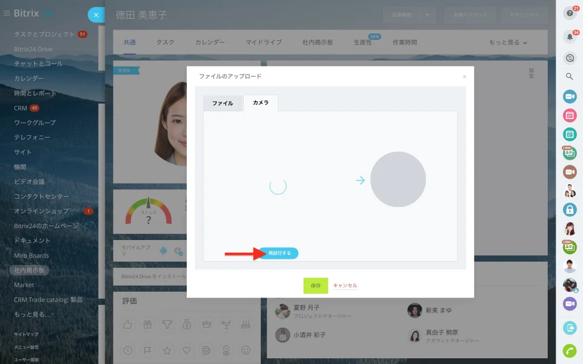583x364 pixels.
Task: Open the 生産性 profile tab
Action: (x=363, y=42)
